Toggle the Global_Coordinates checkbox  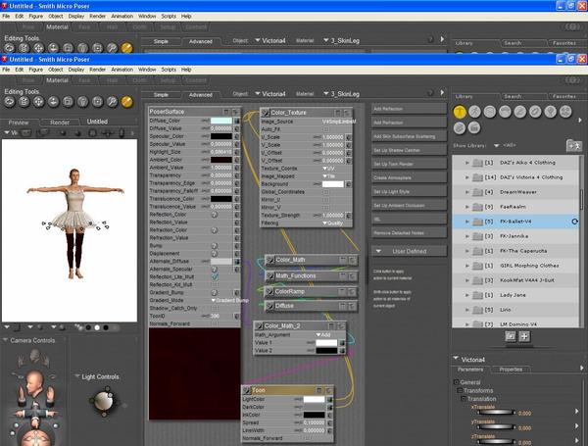click(326, 192)
